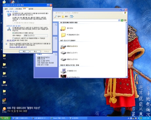151x120 pixels.
Task: Switch to the 도구 tab in properties
Action: (12, 9)
